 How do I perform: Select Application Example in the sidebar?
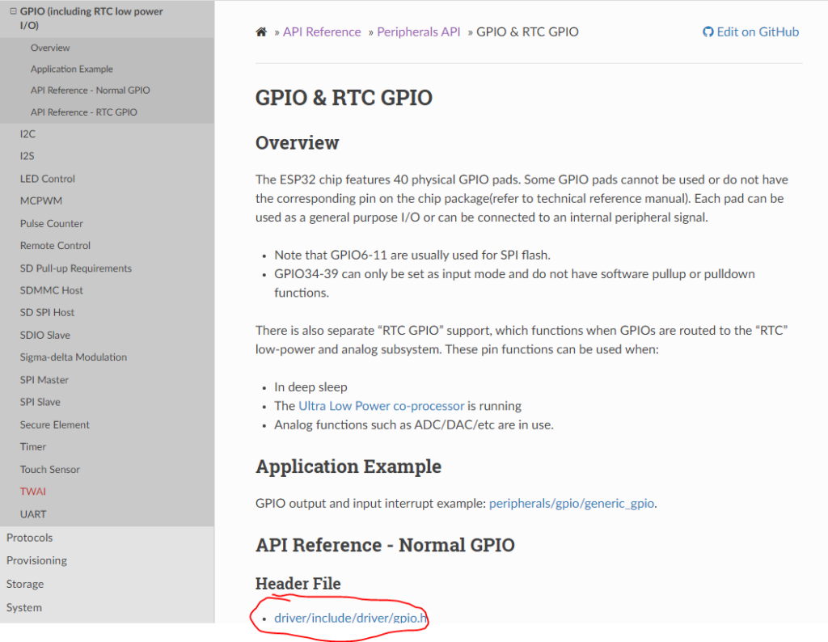(72, 70)
